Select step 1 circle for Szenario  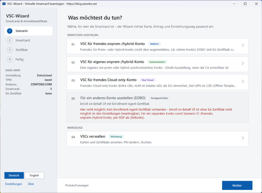[10, 31]
